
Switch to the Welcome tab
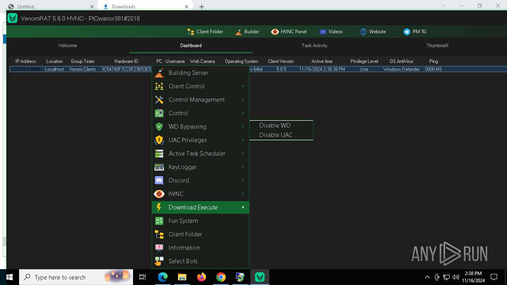[68, 46]
